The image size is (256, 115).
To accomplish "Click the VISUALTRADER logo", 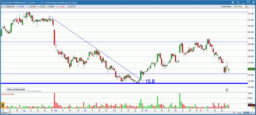I will (x=16, y=90).
